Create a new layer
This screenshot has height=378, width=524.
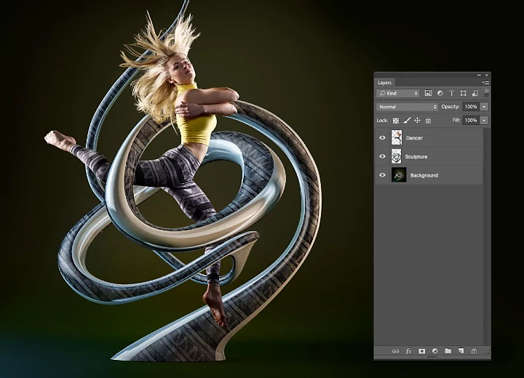click(x=461, y=351)
